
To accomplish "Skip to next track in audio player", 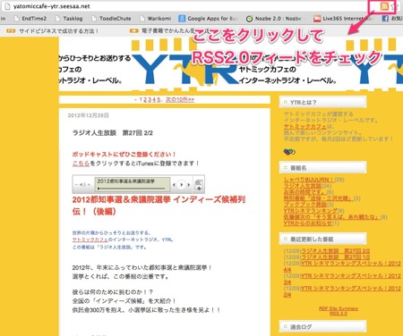I will click(x=189, y=185).
